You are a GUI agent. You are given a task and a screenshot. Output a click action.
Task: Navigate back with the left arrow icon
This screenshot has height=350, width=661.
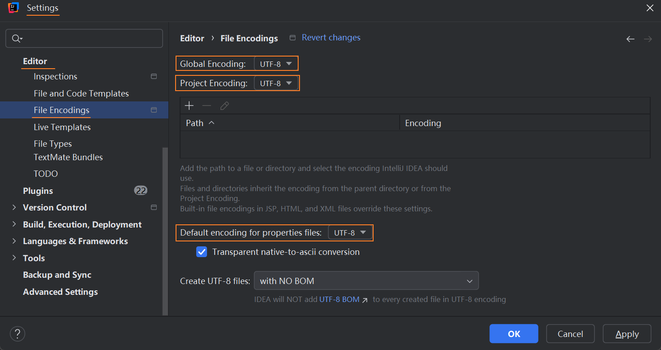(x=630, y=39)
